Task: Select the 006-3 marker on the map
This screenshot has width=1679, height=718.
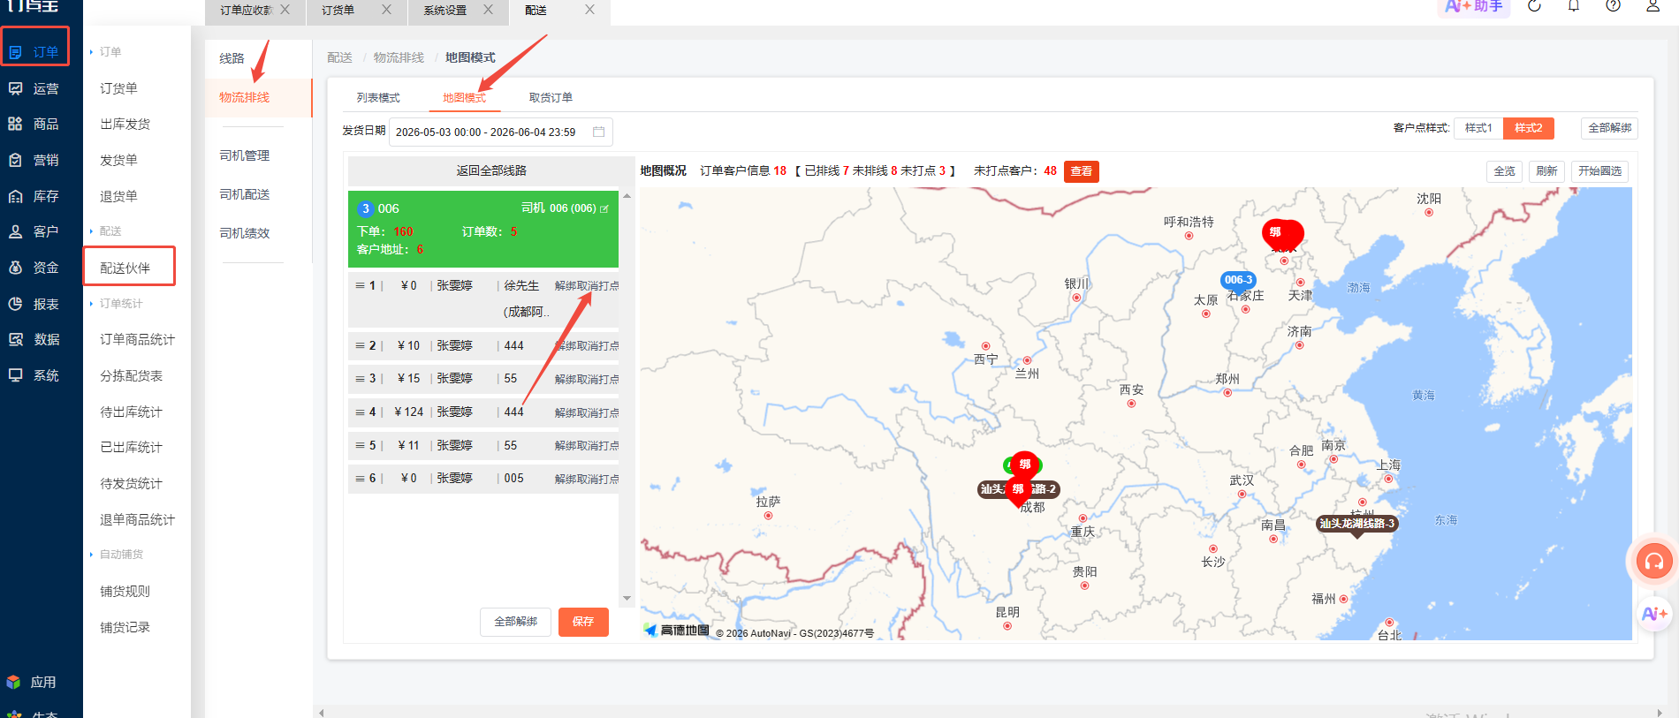Action: pos(1238,281)
